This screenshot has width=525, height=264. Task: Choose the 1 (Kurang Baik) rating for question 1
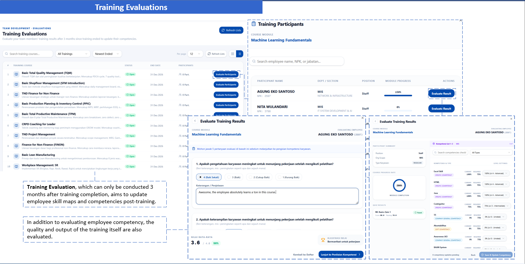pos(289,177)
